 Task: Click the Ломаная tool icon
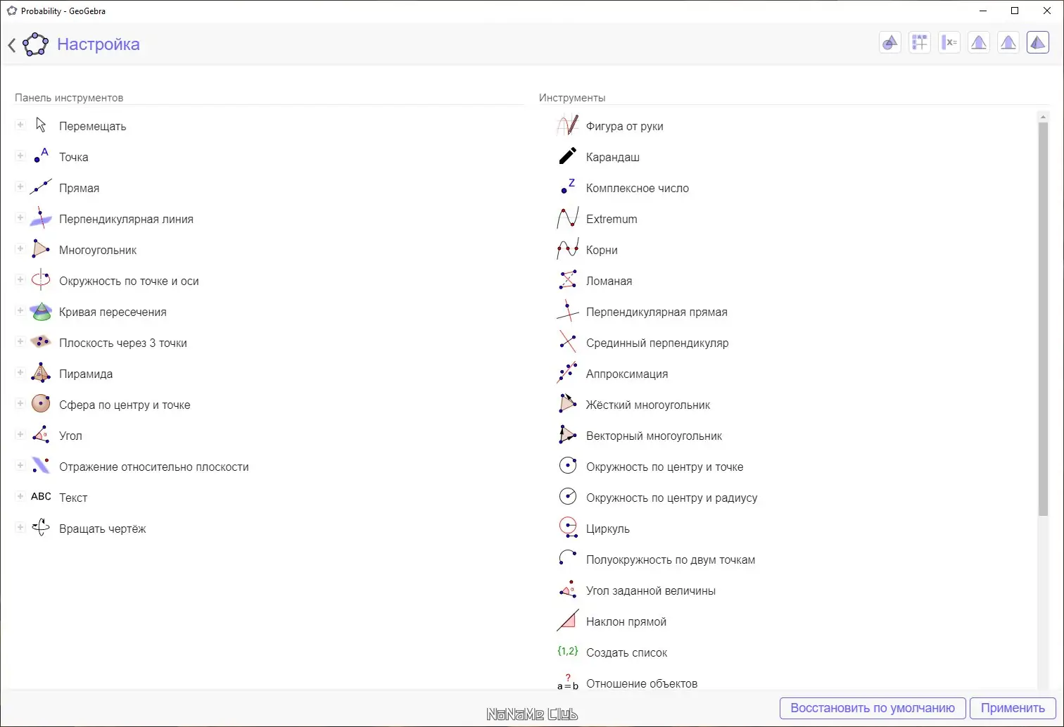tap(567, 281)
